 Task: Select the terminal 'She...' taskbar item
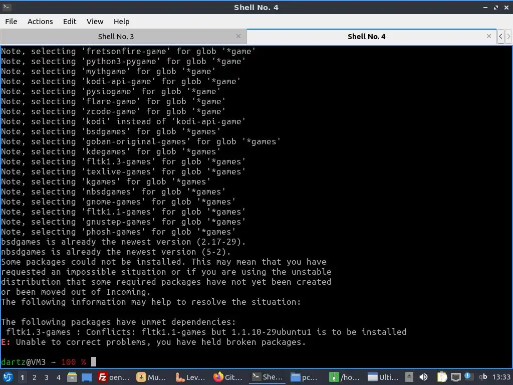point(268,377)
